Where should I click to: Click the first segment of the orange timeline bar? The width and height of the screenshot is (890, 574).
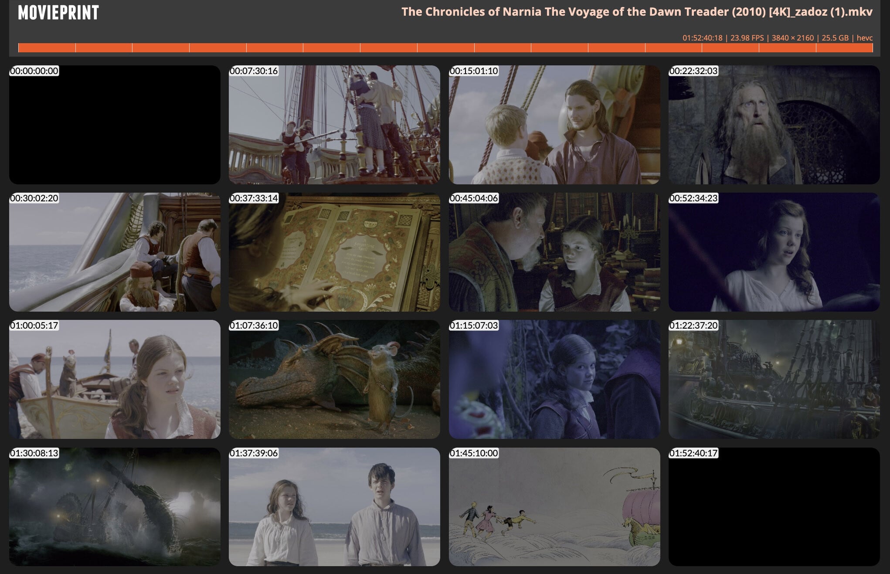click(47, 48)
